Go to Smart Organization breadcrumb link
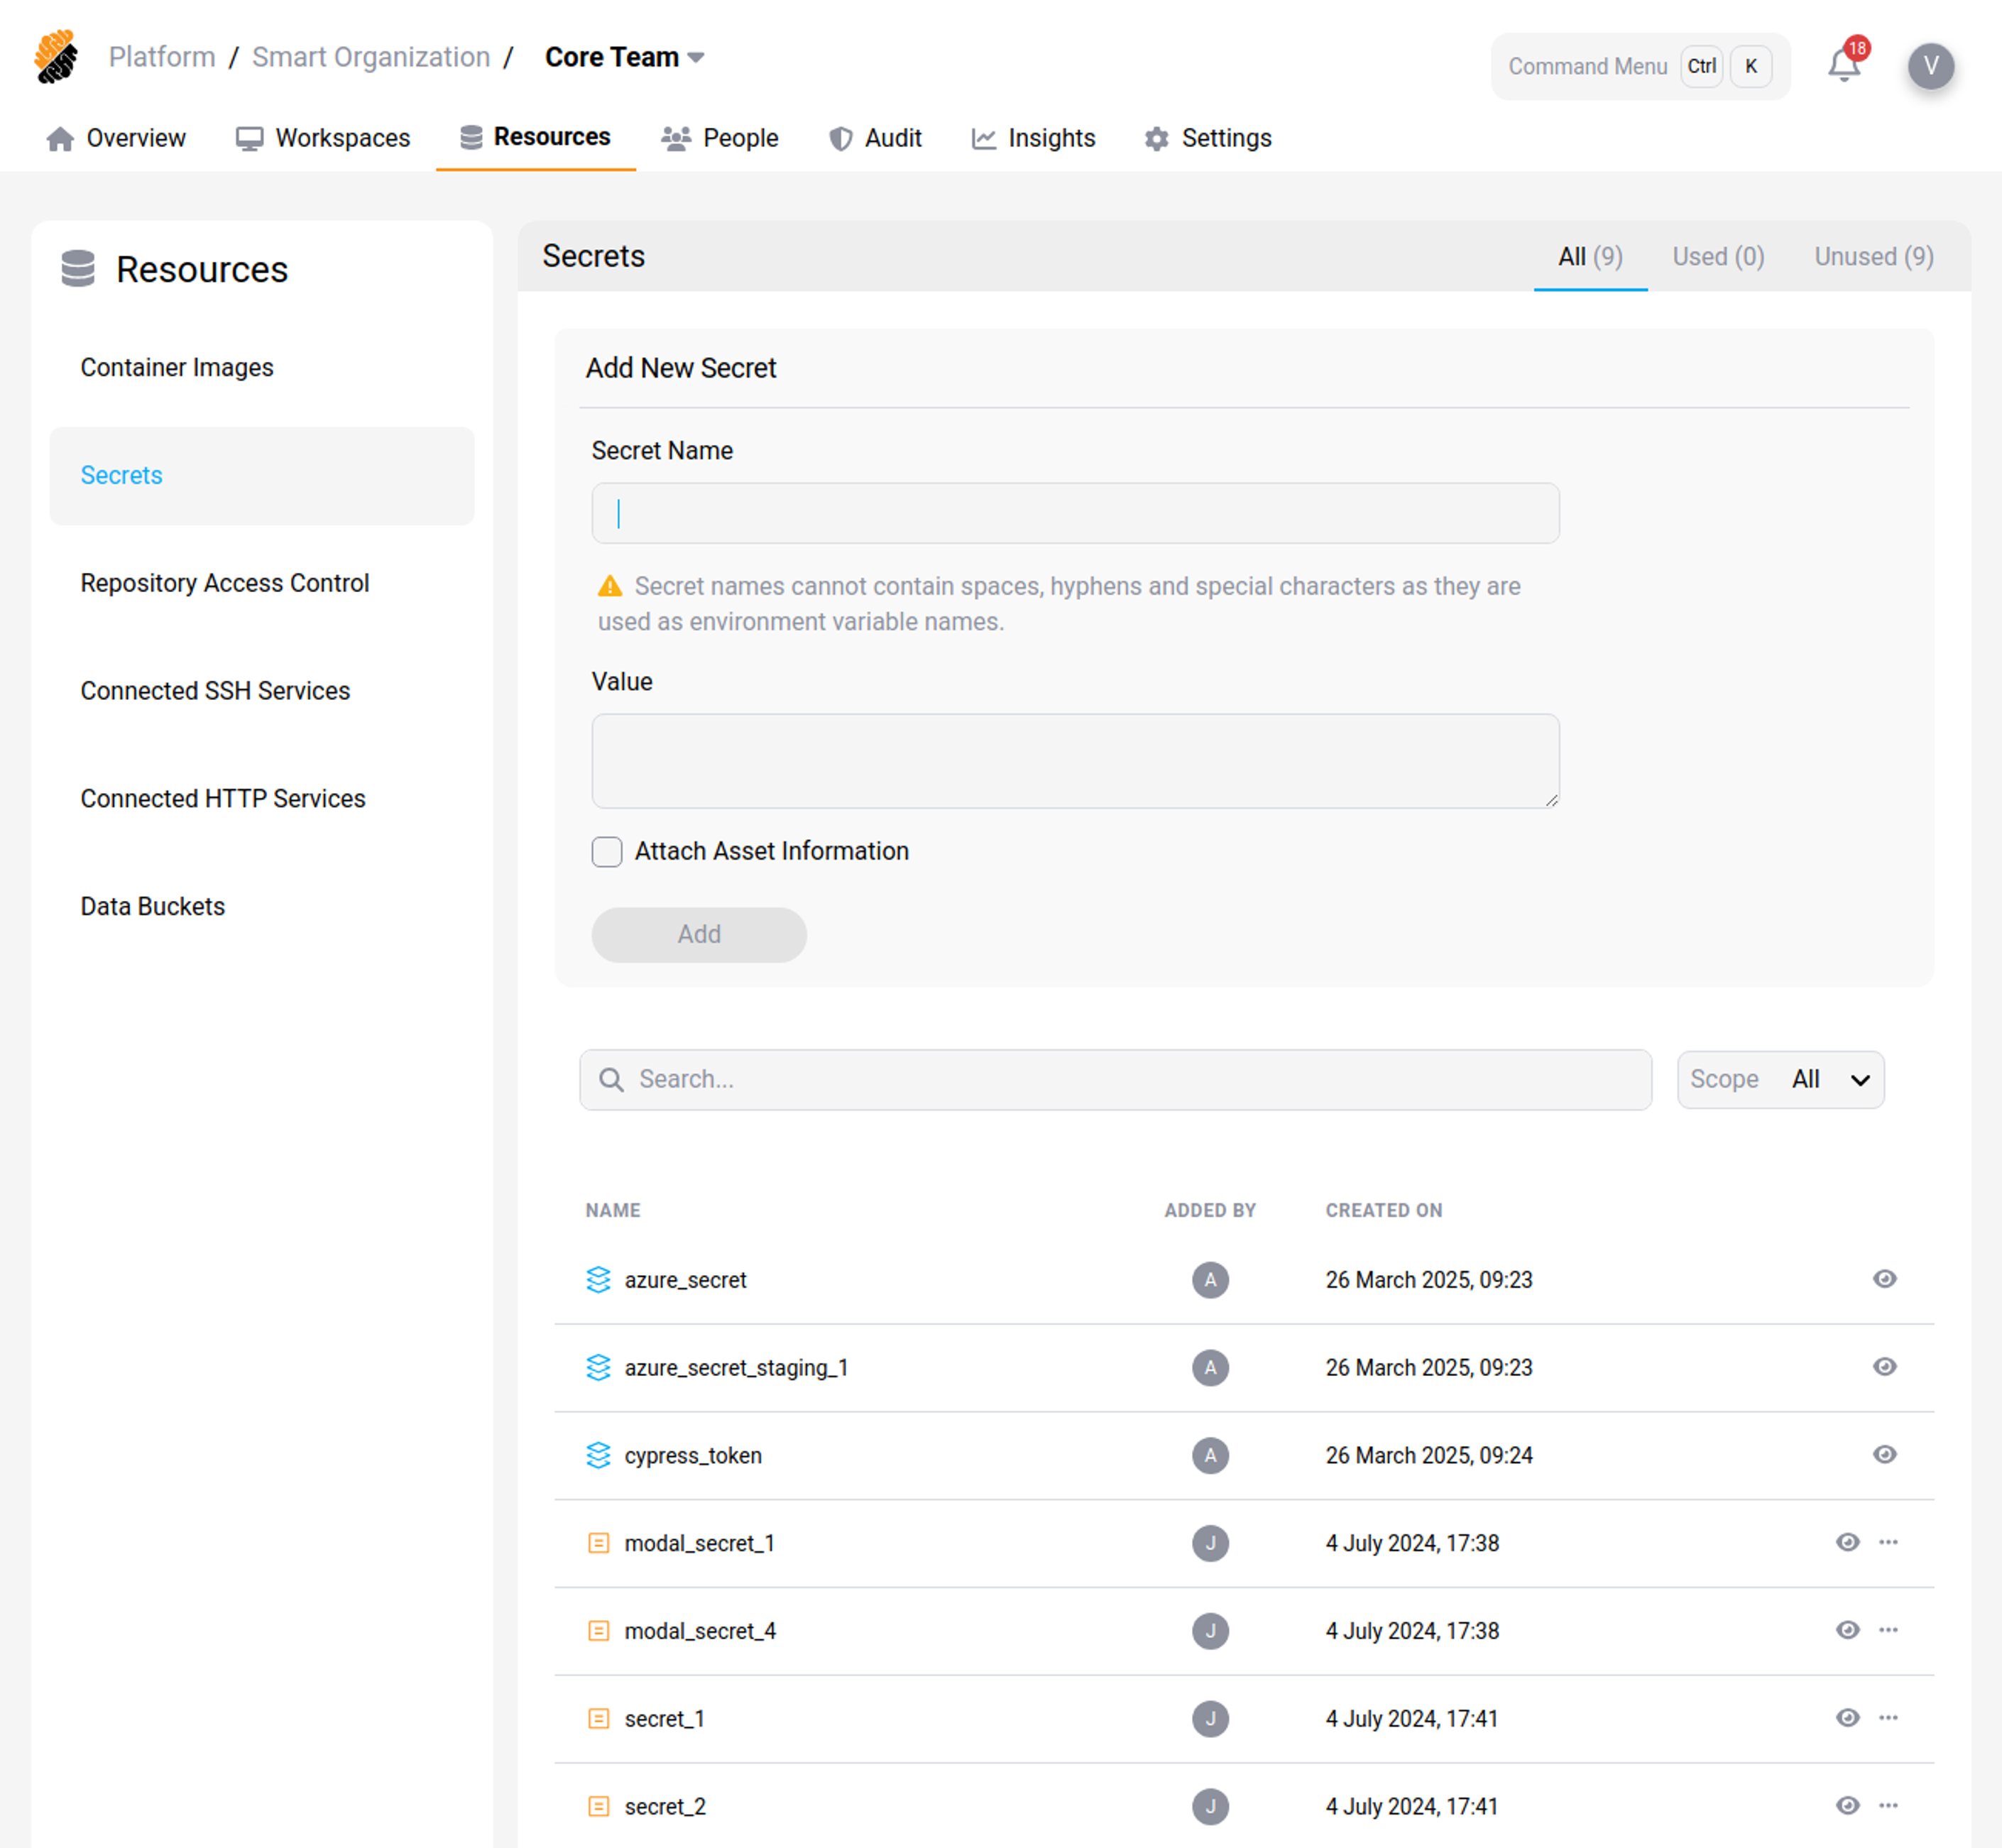The image size is (2002, 1848). tap(371, 57)
